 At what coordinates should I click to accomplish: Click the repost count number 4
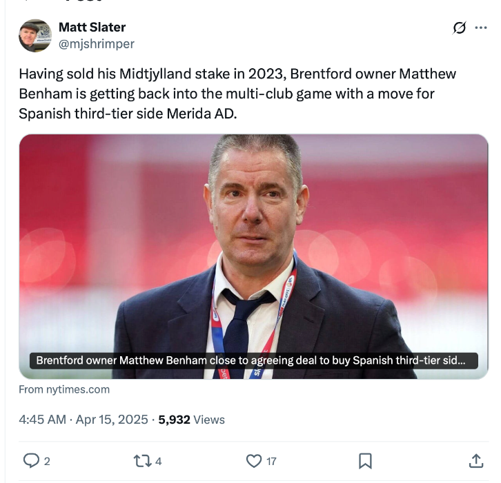(x=159, y=461)
